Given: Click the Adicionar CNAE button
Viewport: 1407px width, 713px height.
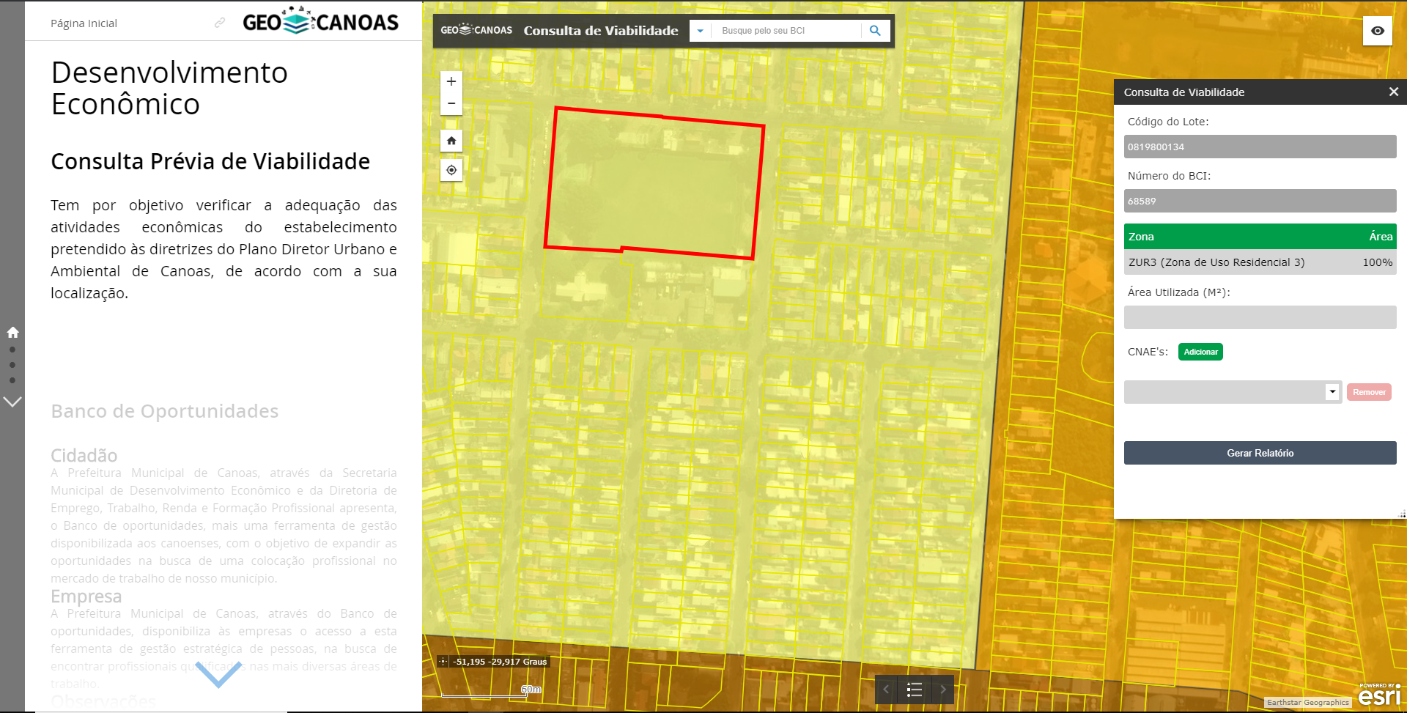Looking at the screenshot, I should (x=1200, y=352).
